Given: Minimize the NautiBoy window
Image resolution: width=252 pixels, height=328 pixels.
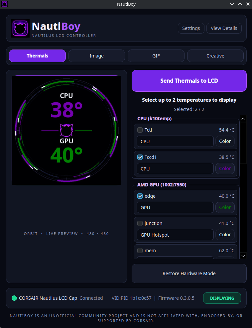Looking at the screenshot, I should tap(232, 4).
